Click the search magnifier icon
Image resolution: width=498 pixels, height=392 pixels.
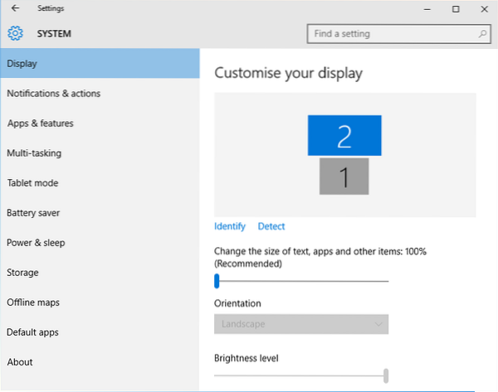[482, 34]
